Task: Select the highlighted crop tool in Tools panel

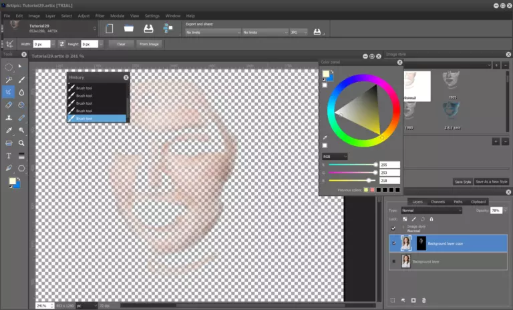Action: 9,92
